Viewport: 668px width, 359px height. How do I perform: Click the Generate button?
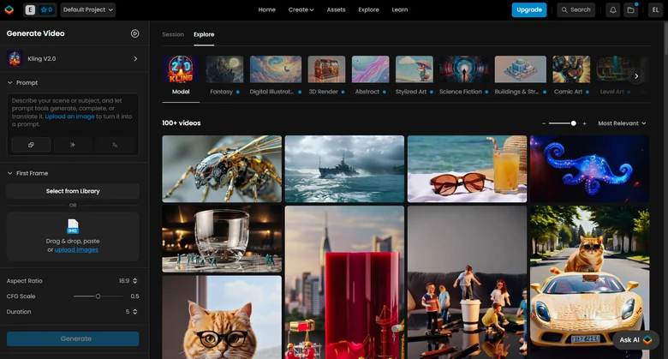click(73, 338)
